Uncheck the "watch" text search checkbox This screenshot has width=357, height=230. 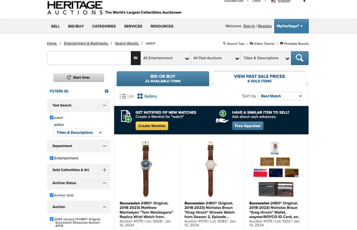52,118
